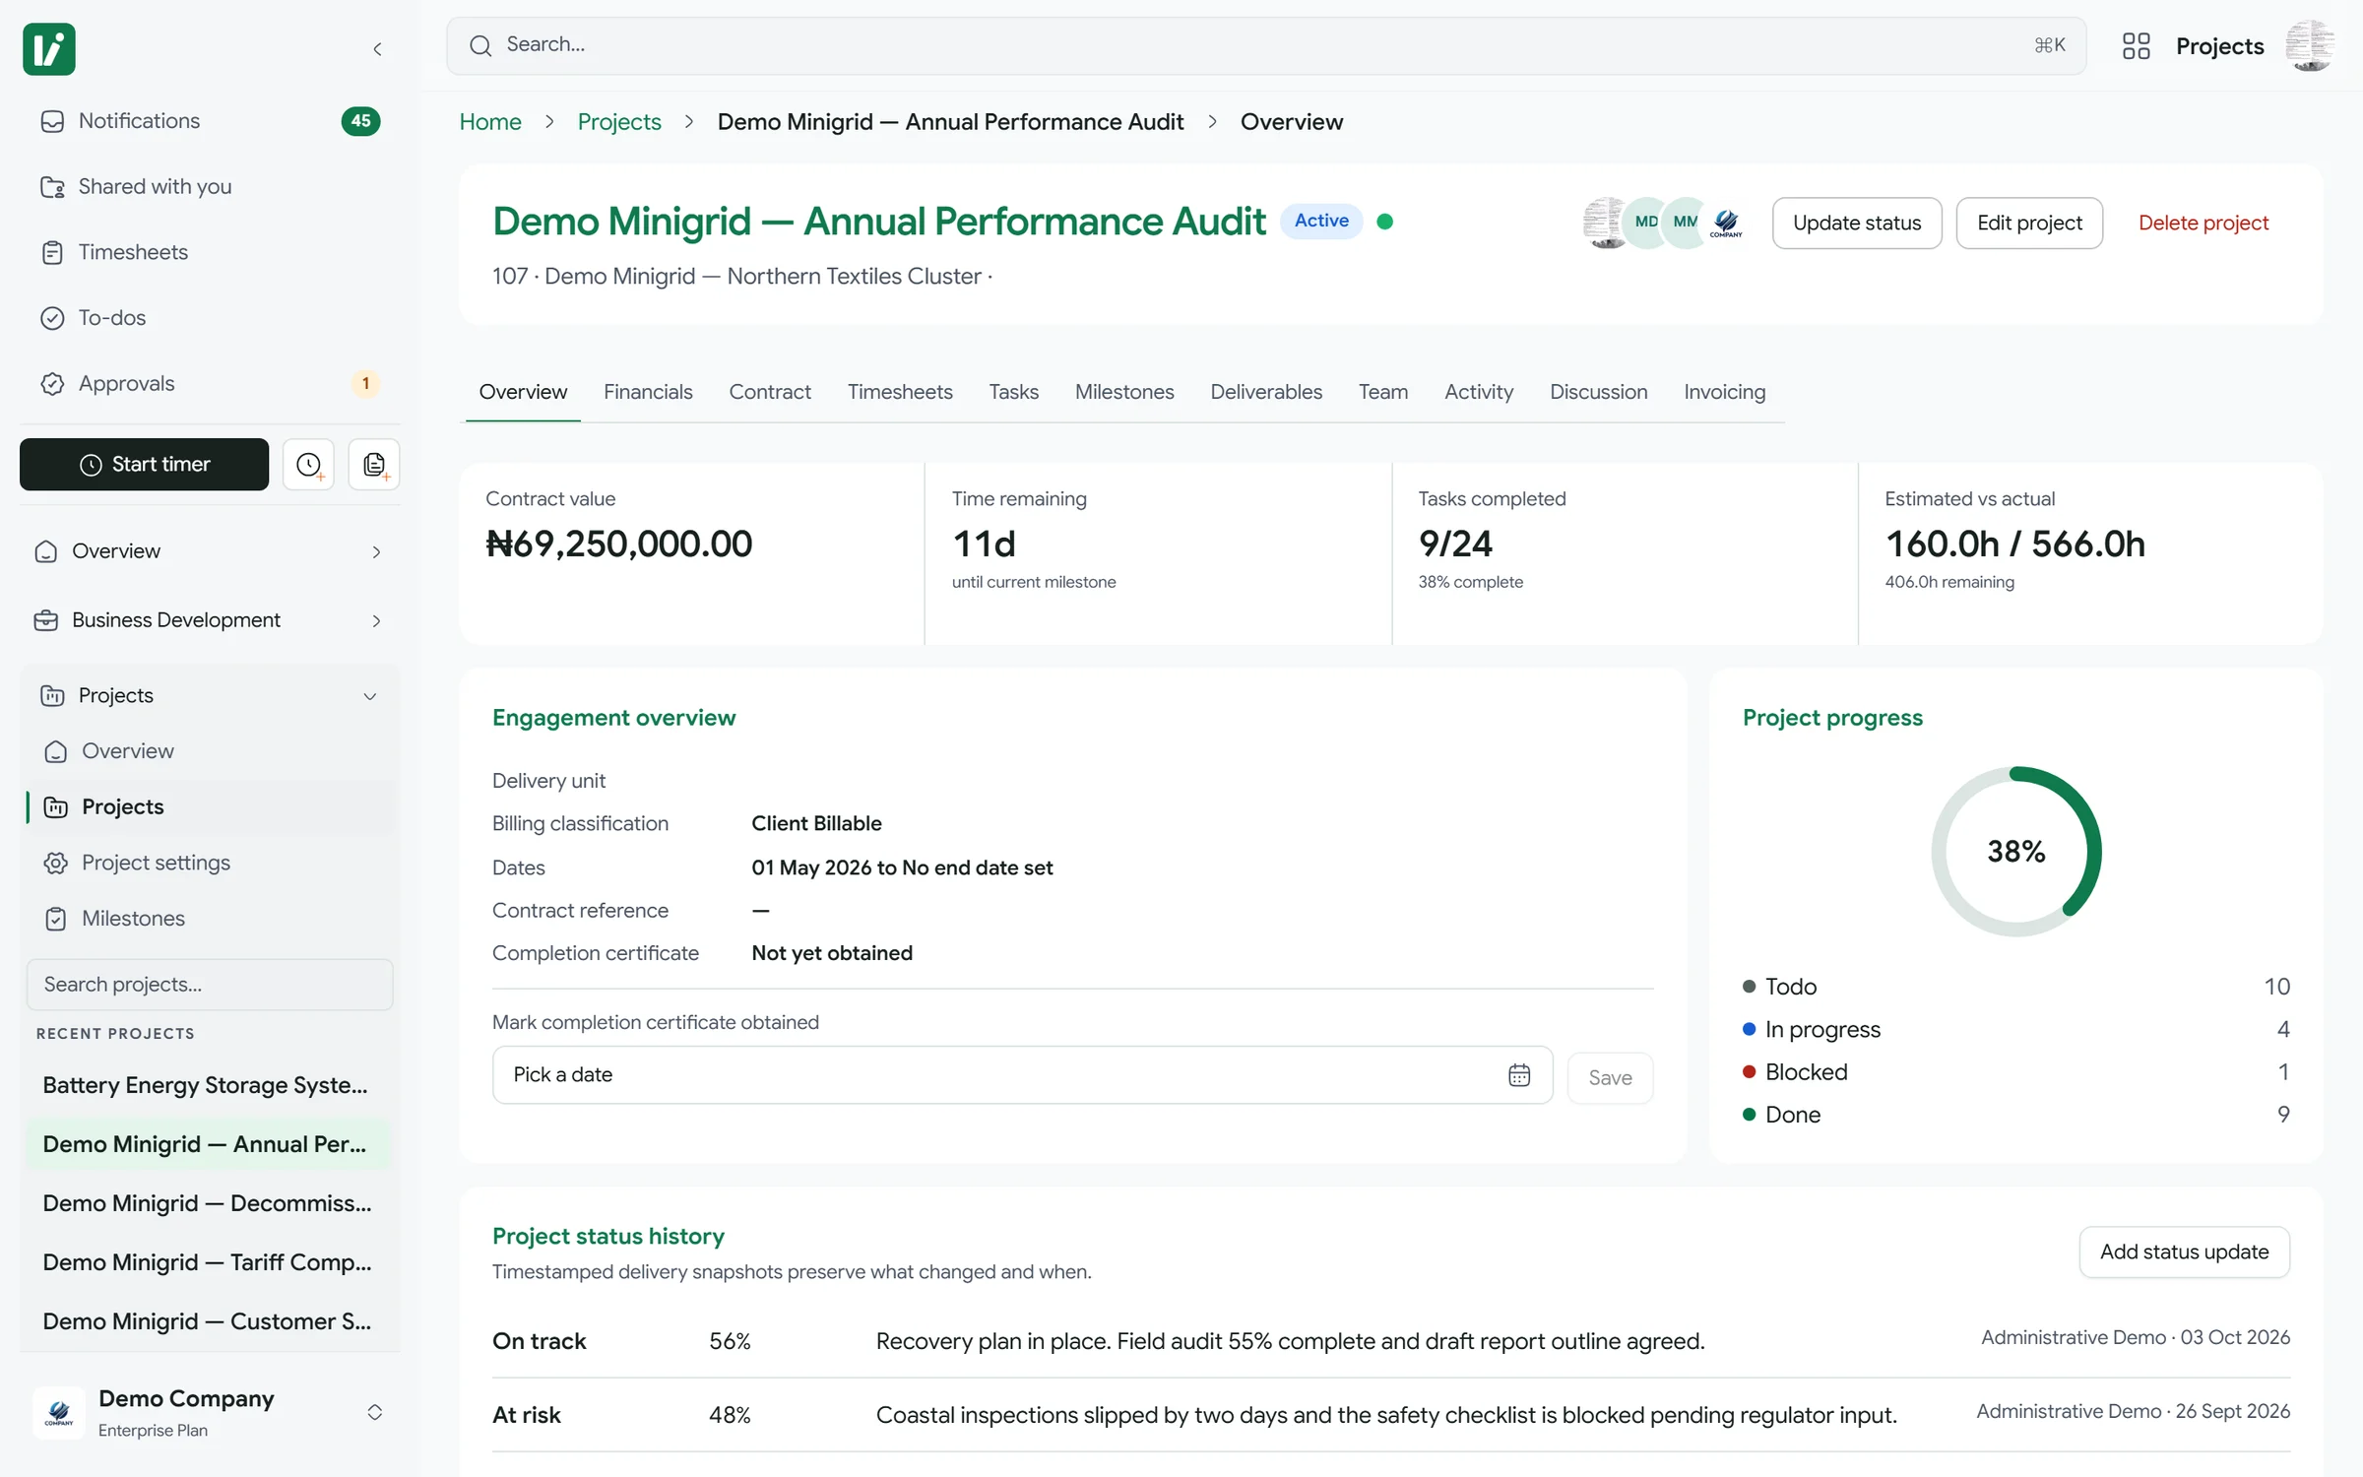Click the approvals count badge 1
Image resolution: width=2363 pixels, height=1477 pixels.
click(x=366, y=383)
